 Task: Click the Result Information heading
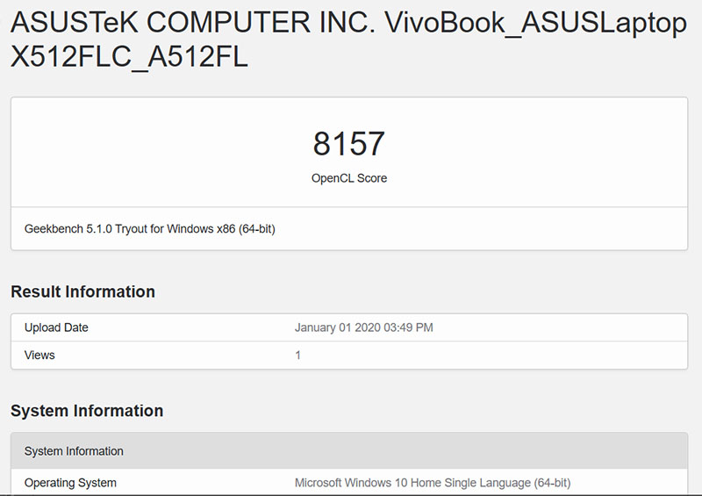coord(82,291)
